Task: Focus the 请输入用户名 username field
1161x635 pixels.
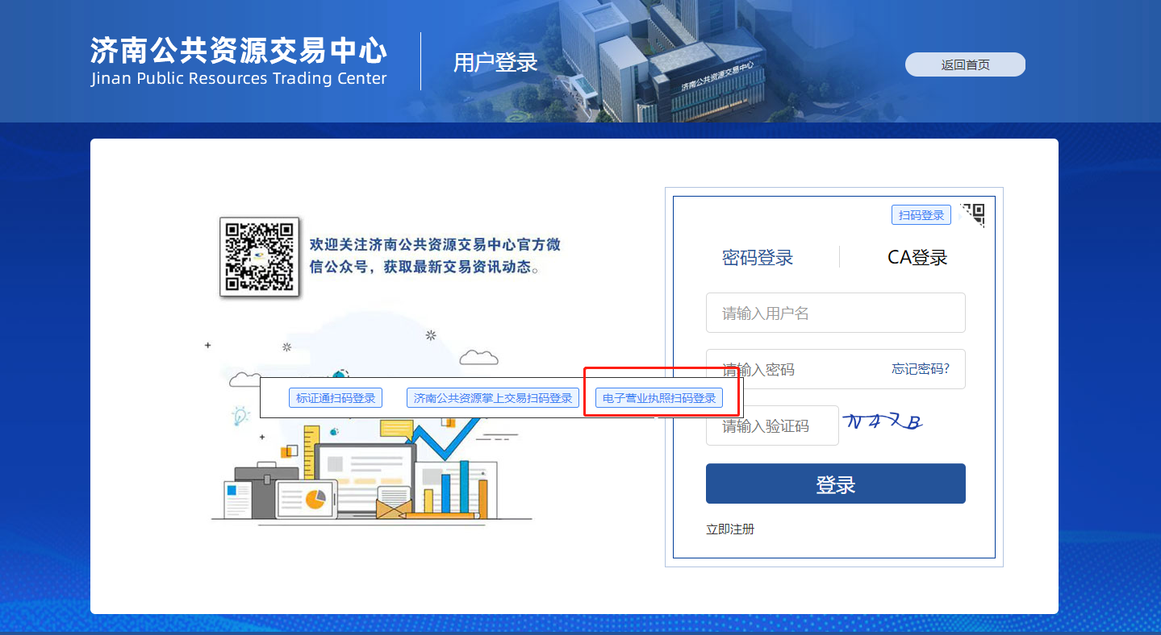Action: (835, 313)
